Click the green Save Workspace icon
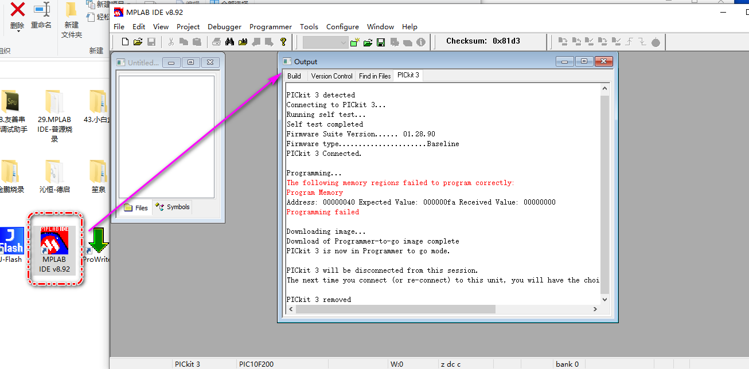The image size is (749, 369). pos(381,42)
